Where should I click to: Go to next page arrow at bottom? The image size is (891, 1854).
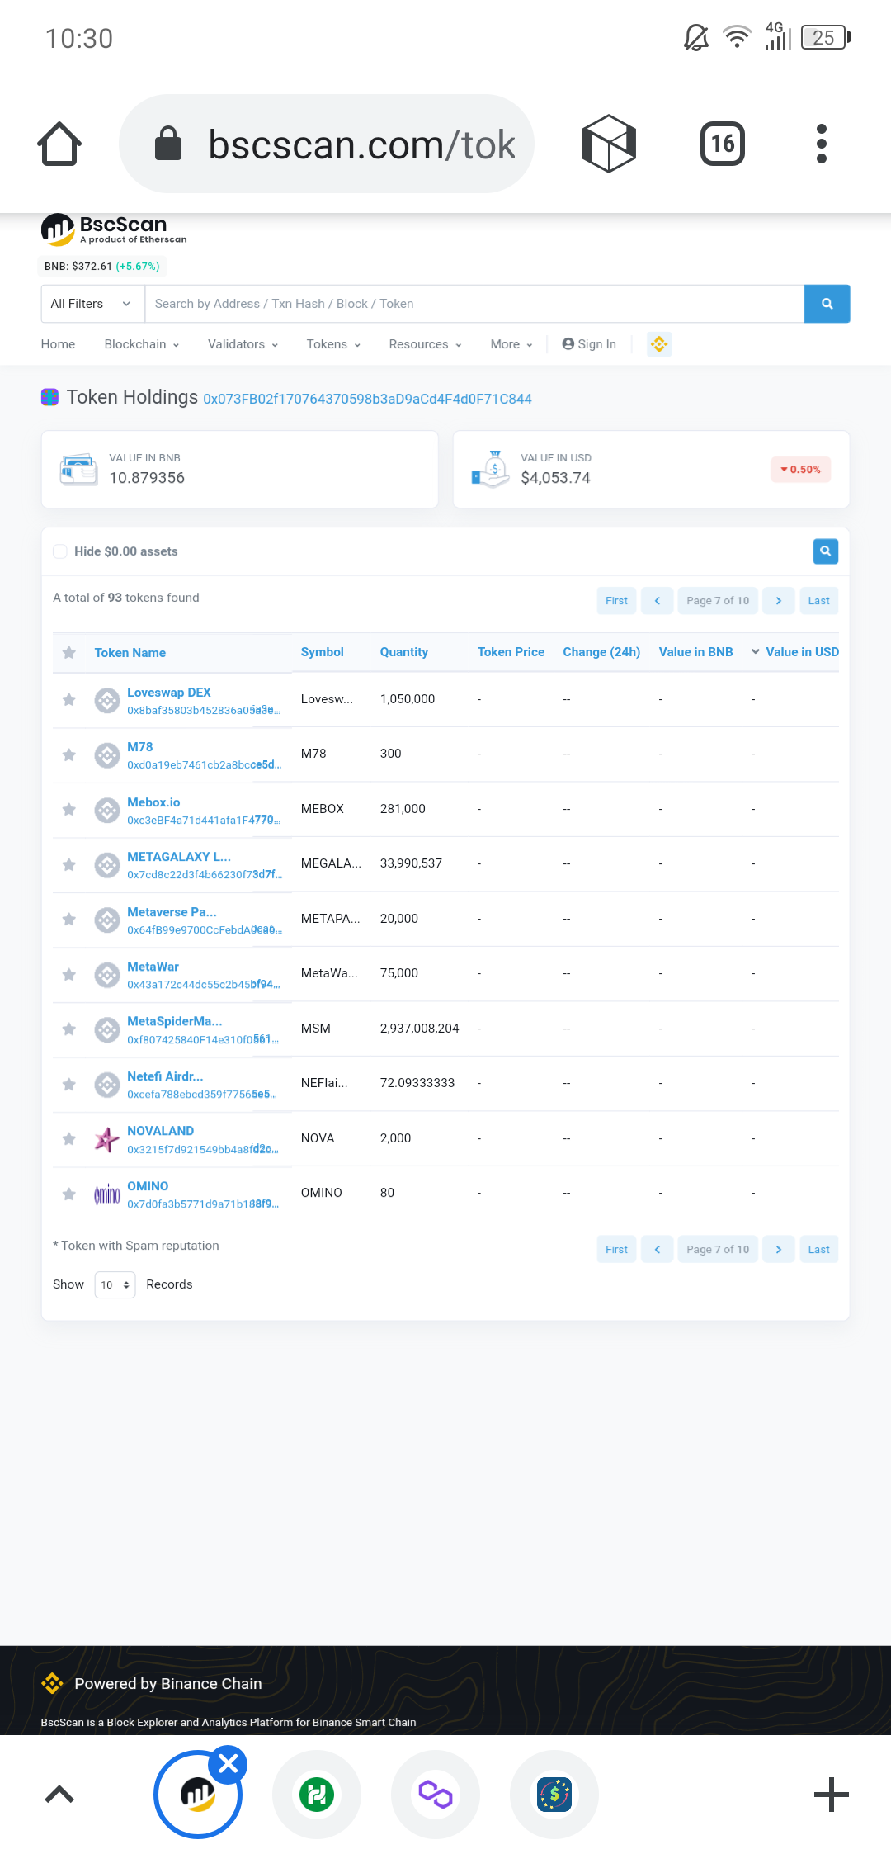point(778,1250)
